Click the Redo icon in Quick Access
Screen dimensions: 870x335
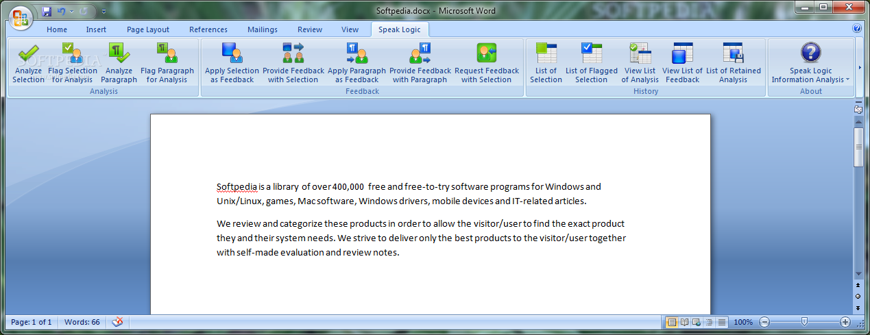84,11
